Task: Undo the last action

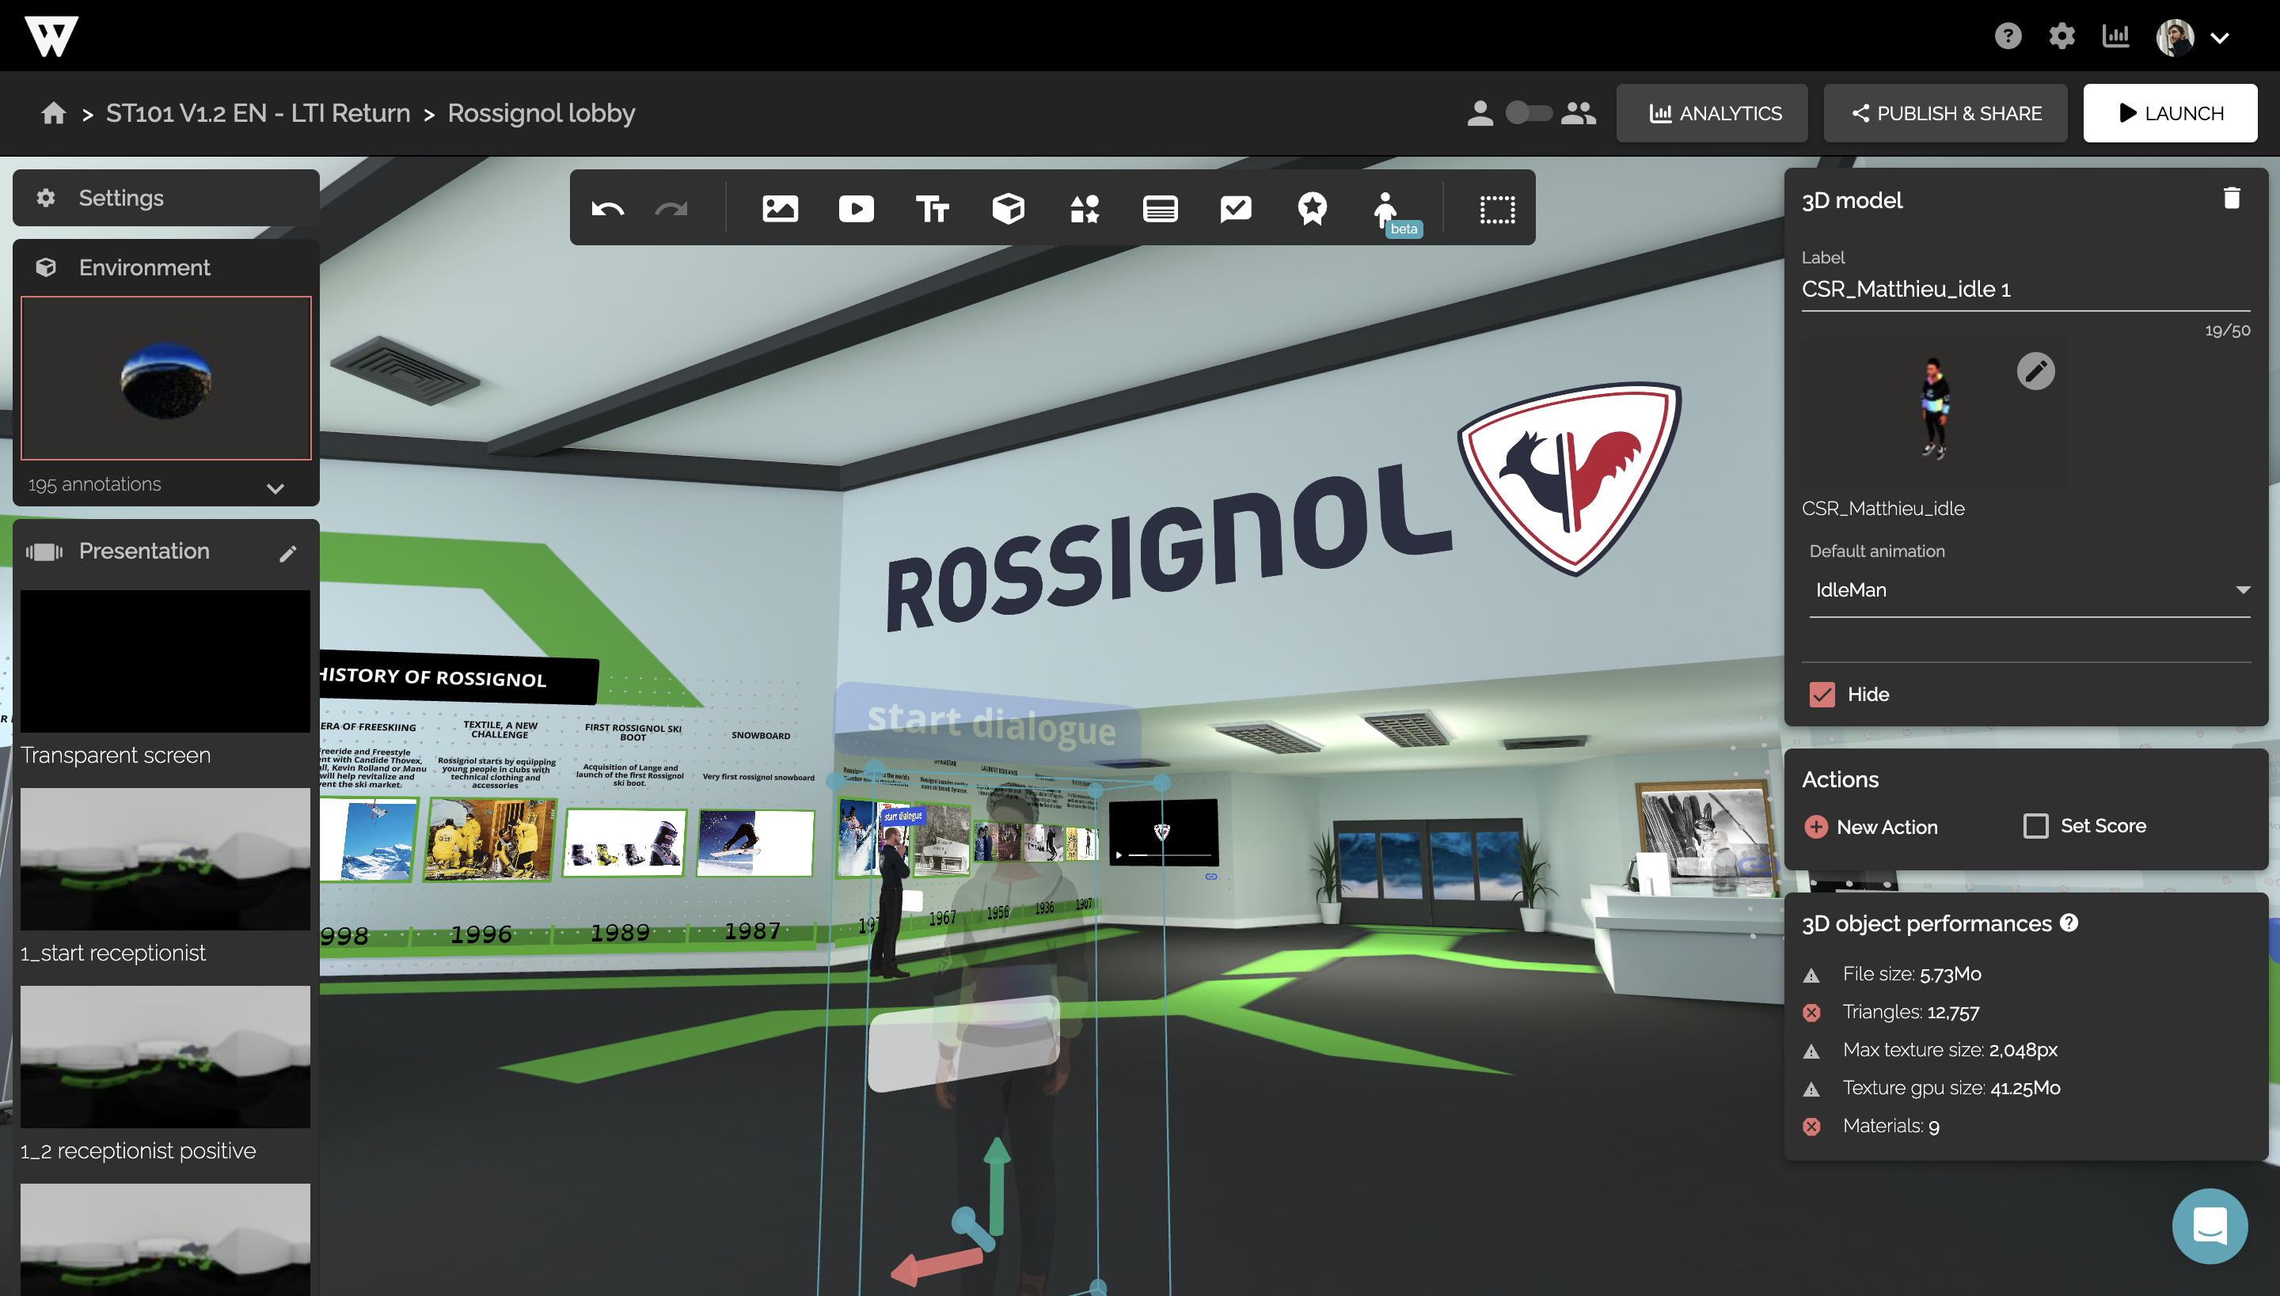Action: pos(607,209)
